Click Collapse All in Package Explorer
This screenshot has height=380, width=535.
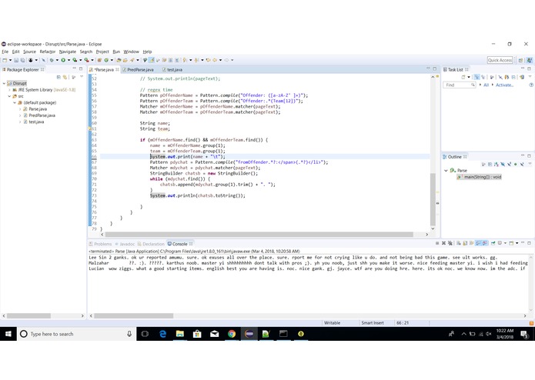pos(59,77)
